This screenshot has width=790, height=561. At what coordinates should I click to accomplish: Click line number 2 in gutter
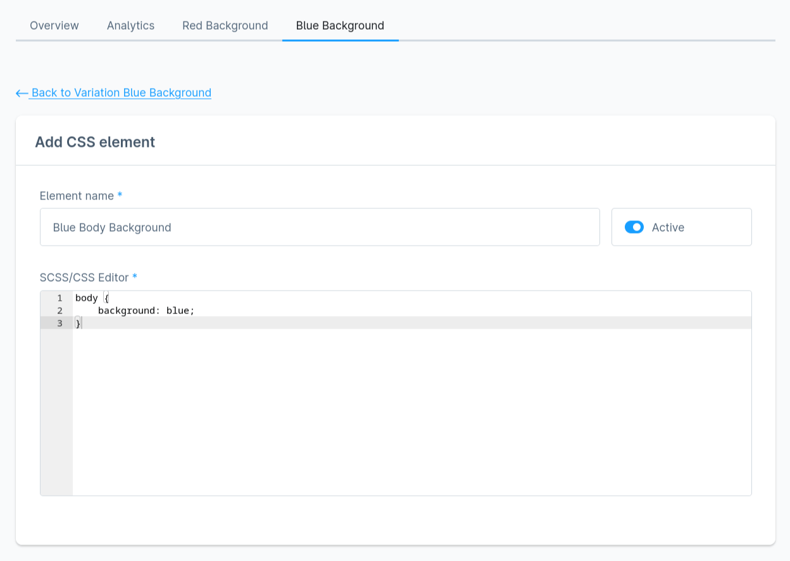[60, 310]
